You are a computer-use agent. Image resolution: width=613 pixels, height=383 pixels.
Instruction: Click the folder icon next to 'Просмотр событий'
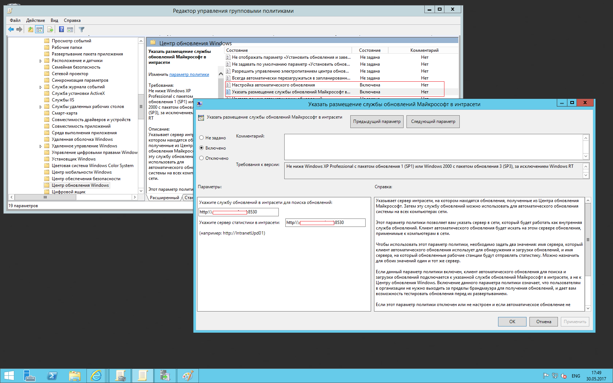[47, 41]
